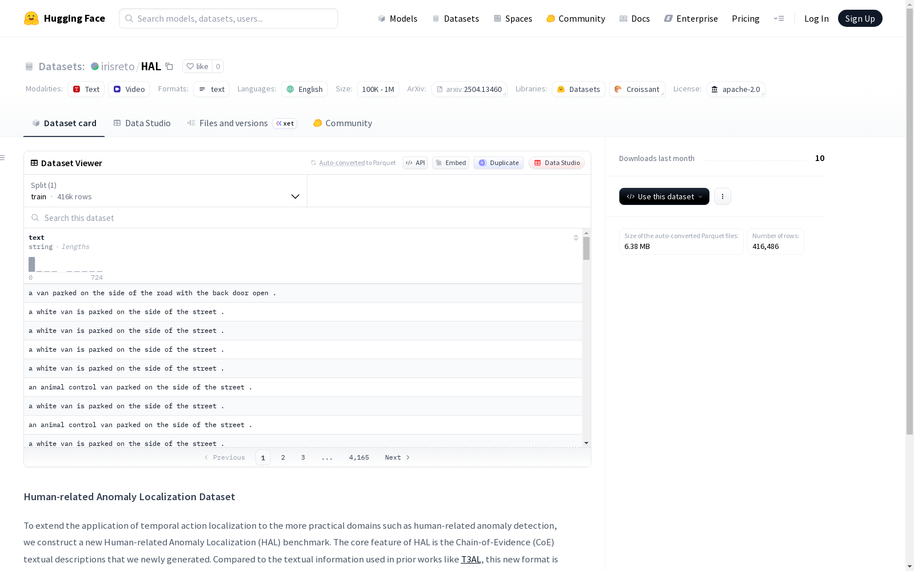The height and width of the screenshot is (571, 914).
Task: Select the Video modality tag
Action: click(x=129, y=89)
